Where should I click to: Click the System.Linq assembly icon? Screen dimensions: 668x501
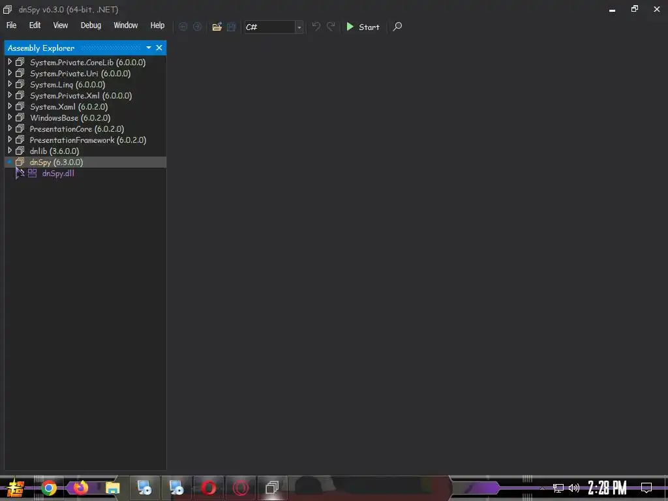click(20, 84)
